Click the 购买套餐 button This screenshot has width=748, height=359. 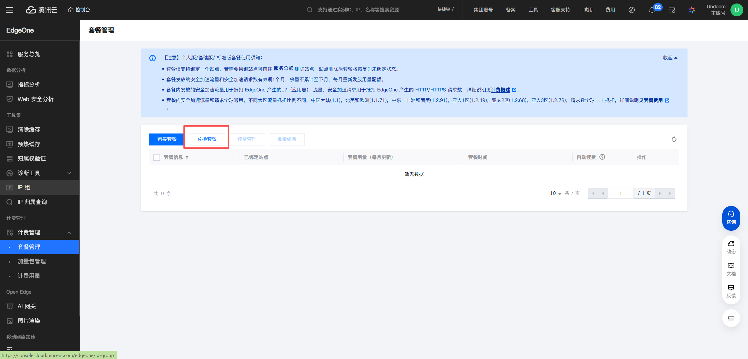[x=167, y=139]
